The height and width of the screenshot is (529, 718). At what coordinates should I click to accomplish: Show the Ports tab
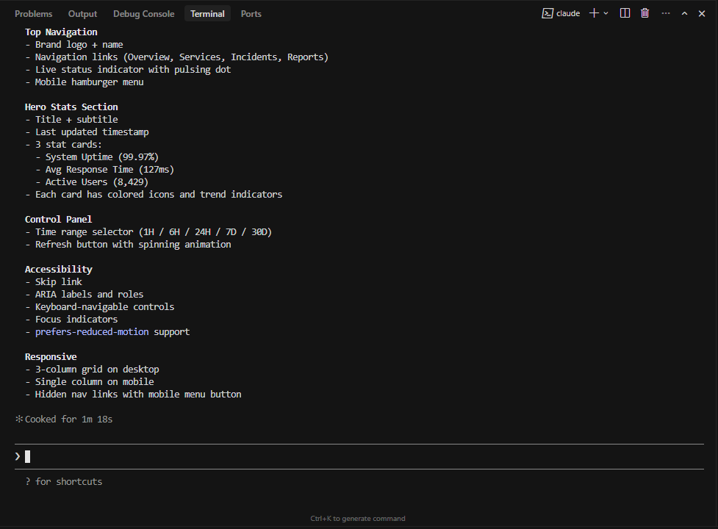[x=251, y=14]
